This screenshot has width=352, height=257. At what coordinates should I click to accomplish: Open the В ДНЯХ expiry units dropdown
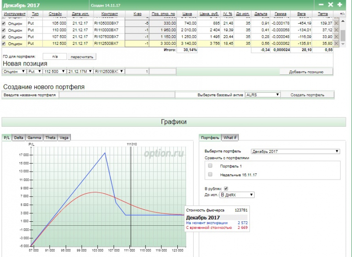tap(237, 195)
